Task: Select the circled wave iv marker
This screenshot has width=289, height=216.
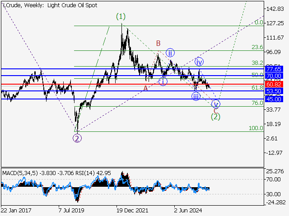Action: click(198, 61)
